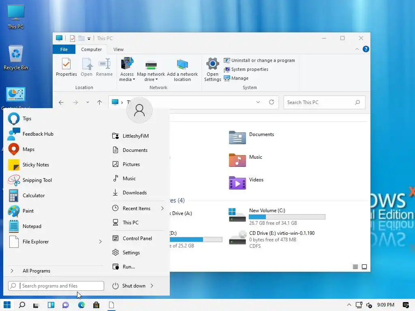415x311 pixels.
Task: Click Access media ribbon icon
Action: point(127,69)
